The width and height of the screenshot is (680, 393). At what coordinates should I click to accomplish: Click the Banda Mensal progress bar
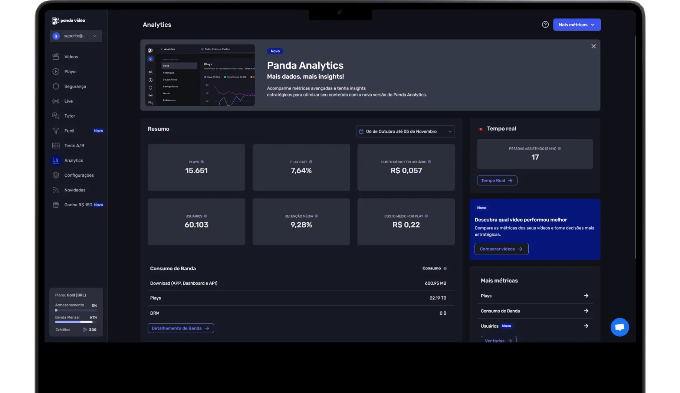(x=76, y=322)
